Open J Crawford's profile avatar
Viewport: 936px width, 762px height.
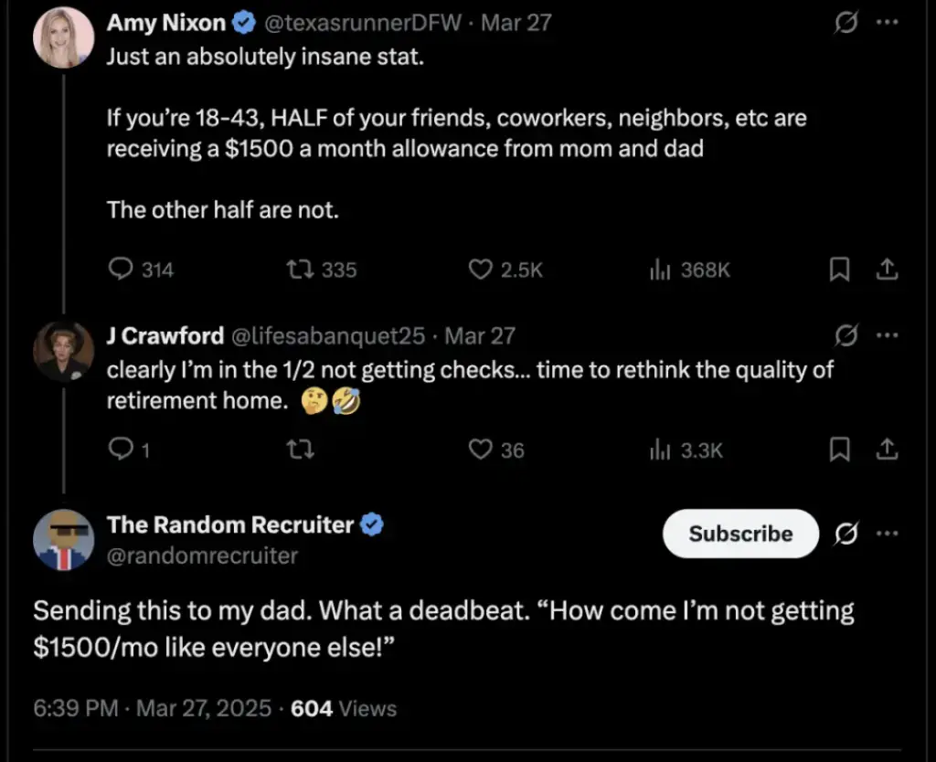pyautogui.click(x=64, y=351)
